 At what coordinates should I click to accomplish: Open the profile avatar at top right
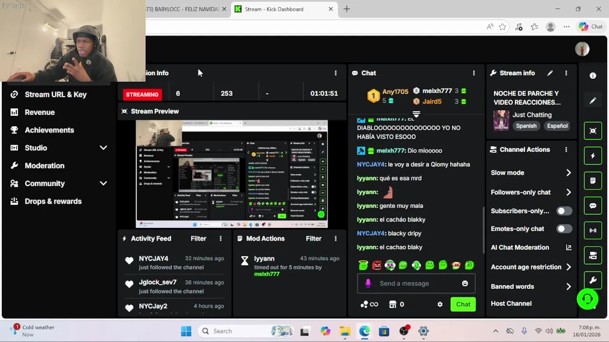(x=582, y=49)
